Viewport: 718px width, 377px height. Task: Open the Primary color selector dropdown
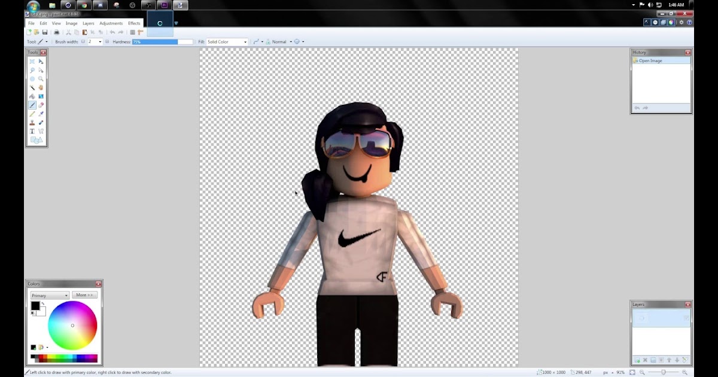(50, 296)
